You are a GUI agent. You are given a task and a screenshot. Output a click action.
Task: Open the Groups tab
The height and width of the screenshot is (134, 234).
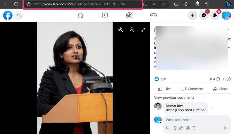(129, 15)
